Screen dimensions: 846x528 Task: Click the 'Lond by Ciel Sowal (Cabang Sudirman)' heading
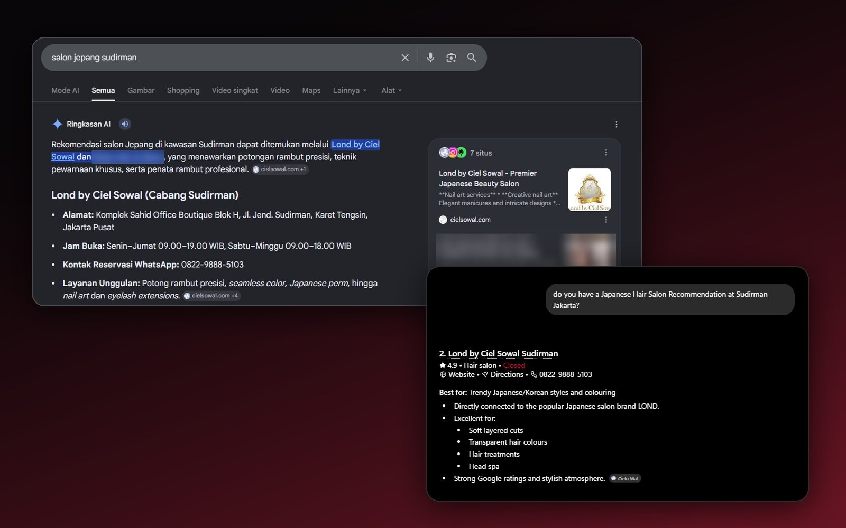pos(145,195)
